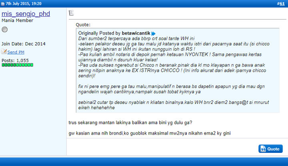This screenshot has width=288, height=166.
Task: Open post number #61 permalink
Action: (282, 4)
